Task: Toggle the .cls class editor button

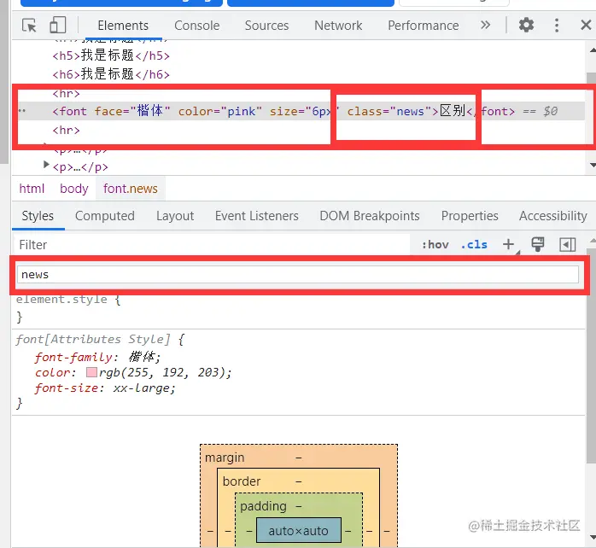Action: [474, 245]
